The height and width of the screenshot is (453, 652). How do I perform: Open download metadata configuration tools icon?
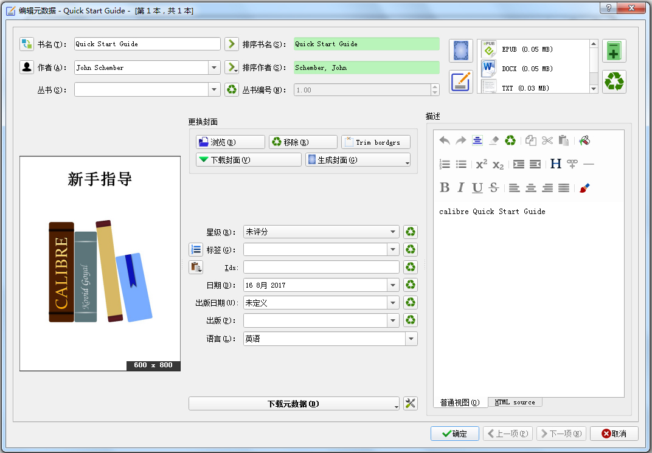[411, 403]
